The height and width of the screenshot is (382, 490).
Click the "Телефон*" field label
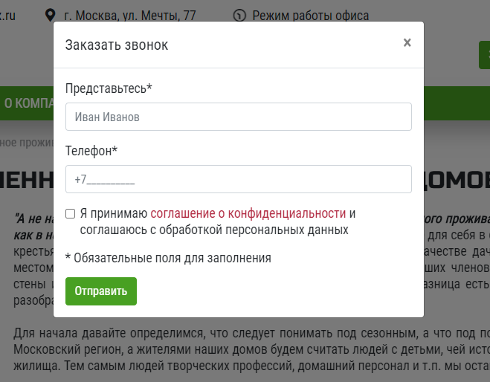(x=91, y=151)
